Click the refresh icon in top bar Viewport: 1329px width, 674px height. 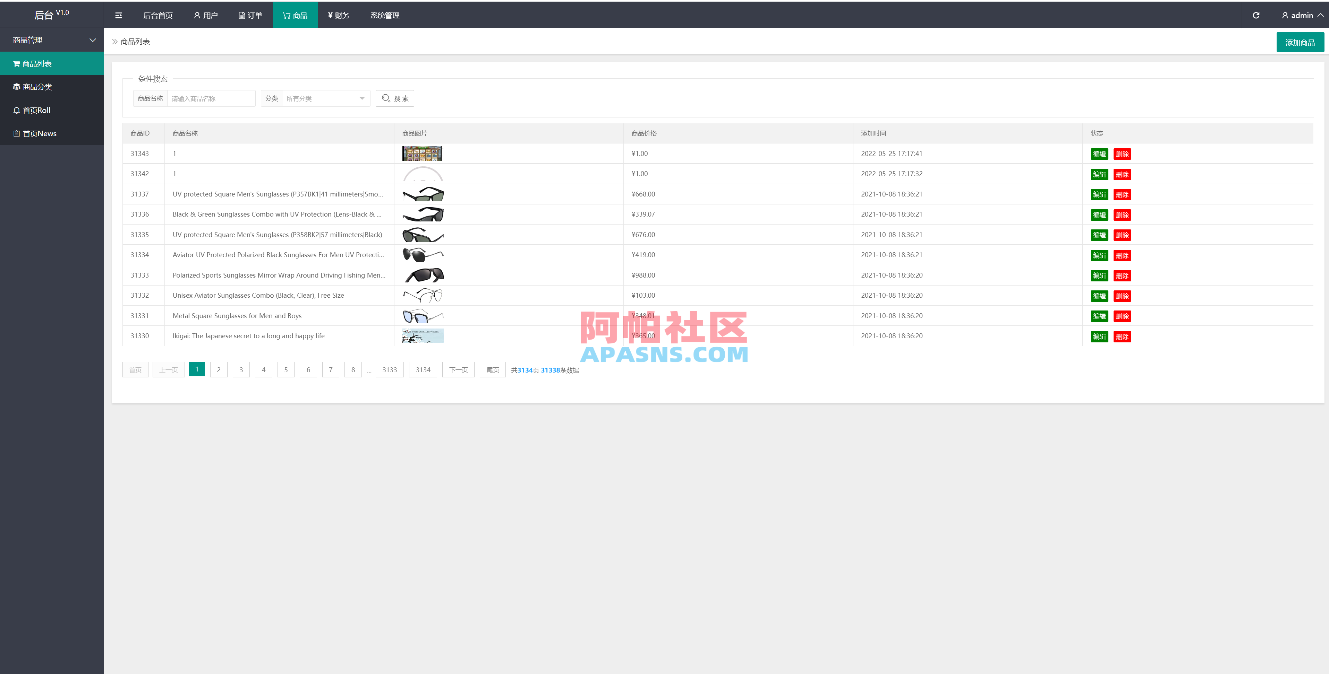pyautogui.click(x=1256, y=15)
